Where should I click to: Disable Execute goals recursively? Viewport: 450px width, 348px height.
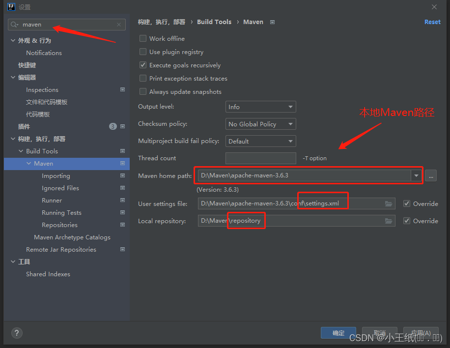[142, 65]
